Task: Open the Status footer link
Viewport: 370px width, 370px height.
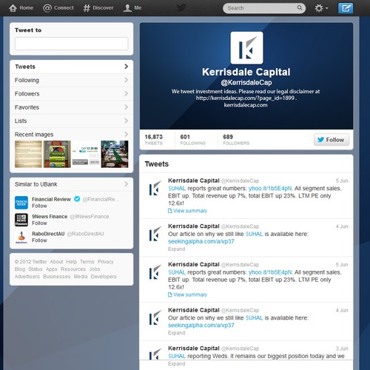Action: pyautogui.click(x=36, y=269)
